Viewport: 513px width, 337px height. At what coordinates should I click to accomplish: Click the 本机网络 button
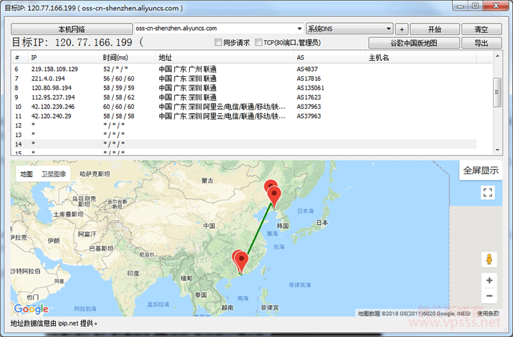coord(71,29)
